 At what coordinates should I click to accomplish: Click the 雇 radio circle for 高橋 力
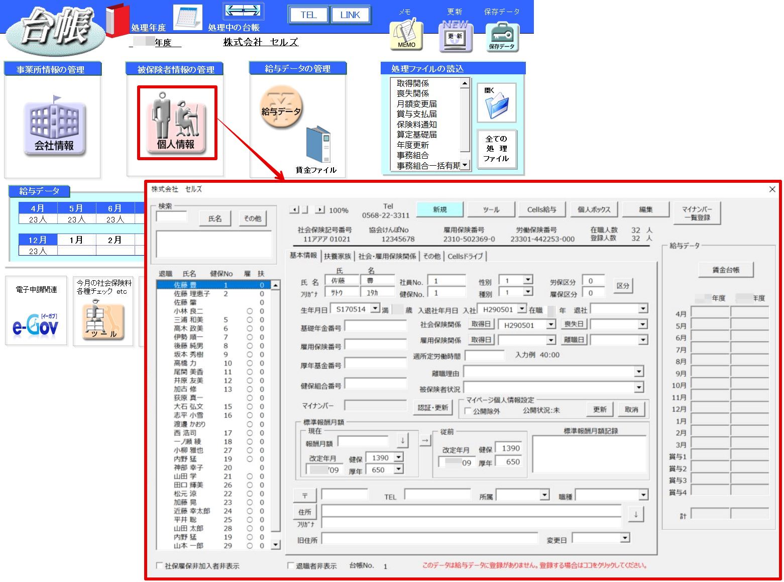point(250,363)
